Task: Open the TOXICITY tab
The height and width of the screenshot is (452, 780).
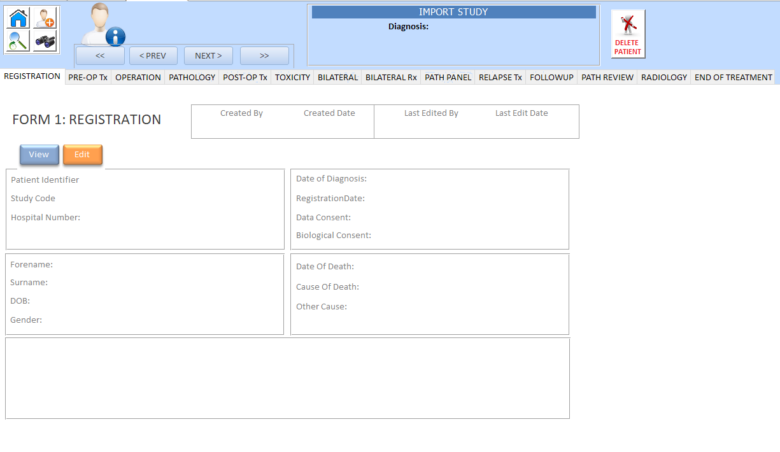Action: coord(292,78)
